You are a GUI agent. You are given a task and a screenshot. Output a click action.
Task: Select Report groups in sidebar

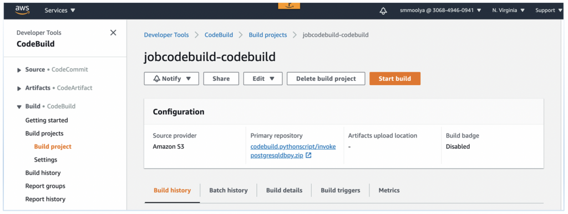coord(45,186)
